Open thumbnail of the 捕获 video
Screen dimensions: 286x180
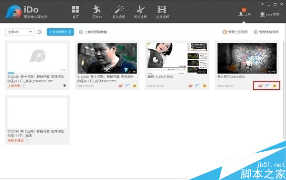[x=177, y=58]
